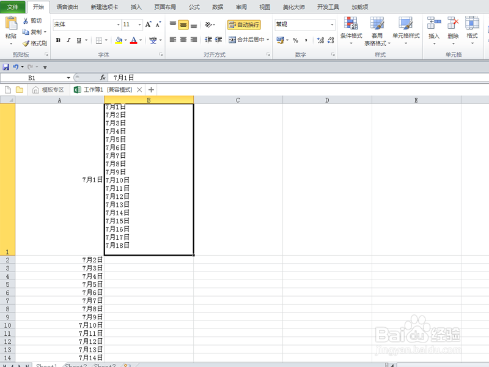Apply accounting number format icon
The width and height of the screenshot is (489, 367).
coord(280,40)
